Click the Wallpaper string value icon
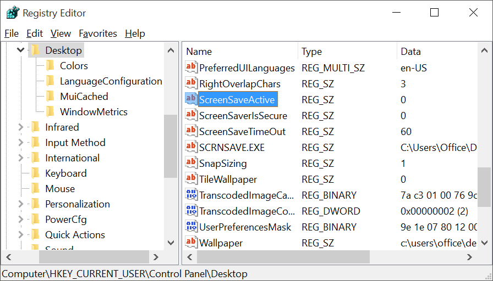Image resolution: width=493 pixels, height=281 pixels. pos(191,243)
